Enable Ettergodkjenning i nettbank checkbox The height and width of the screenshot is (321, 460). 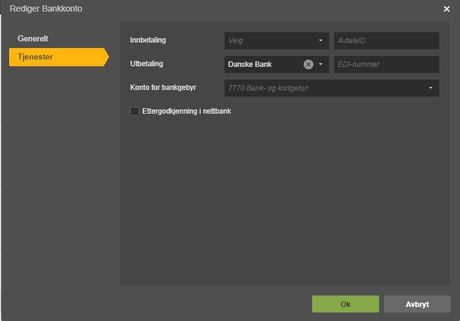tap(134, 111)
